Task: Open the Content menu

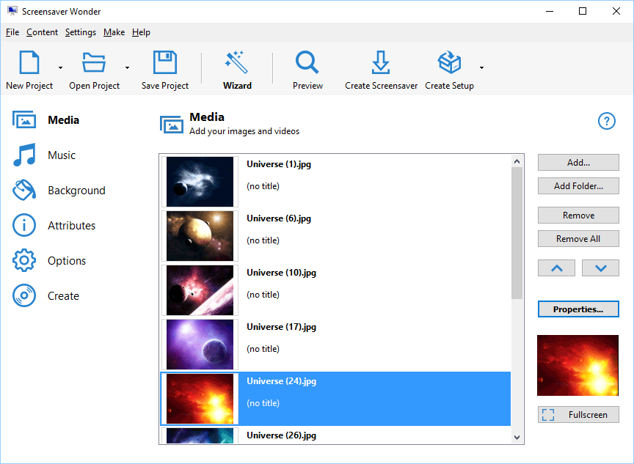Action: point(42,32)
